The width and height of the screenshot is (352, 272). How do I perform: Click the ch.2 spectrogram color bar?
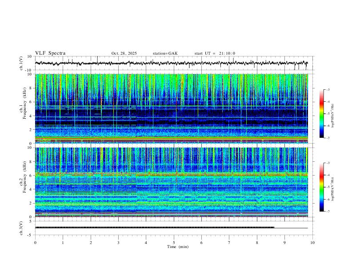[x=322, y=187]
